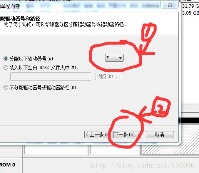Screen dimensions: 199x173
Task: Open the drive letter F dropdown
Action: [x=114, y=58]
